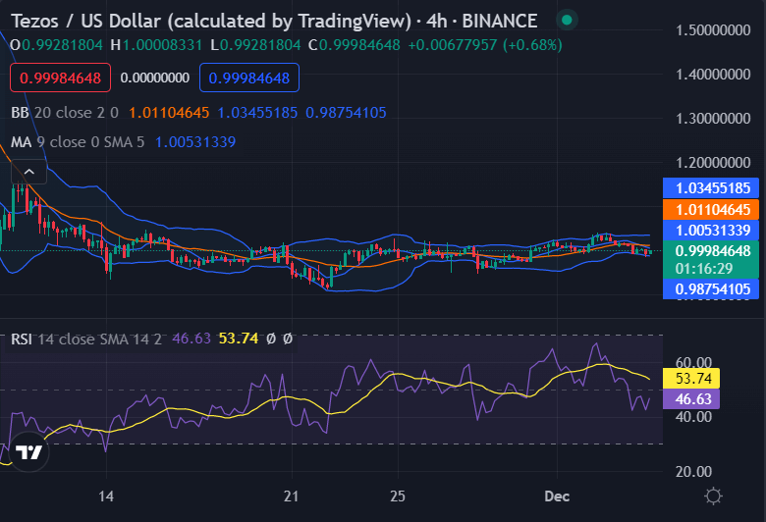Click the 1.03455185 upper band price label

click(x=711, y=188)
